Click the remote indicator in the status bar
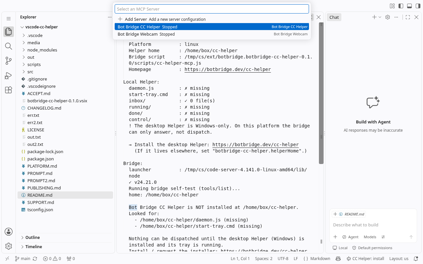Image resolution: width=423 pixels, height=264 pixels. 8,259
